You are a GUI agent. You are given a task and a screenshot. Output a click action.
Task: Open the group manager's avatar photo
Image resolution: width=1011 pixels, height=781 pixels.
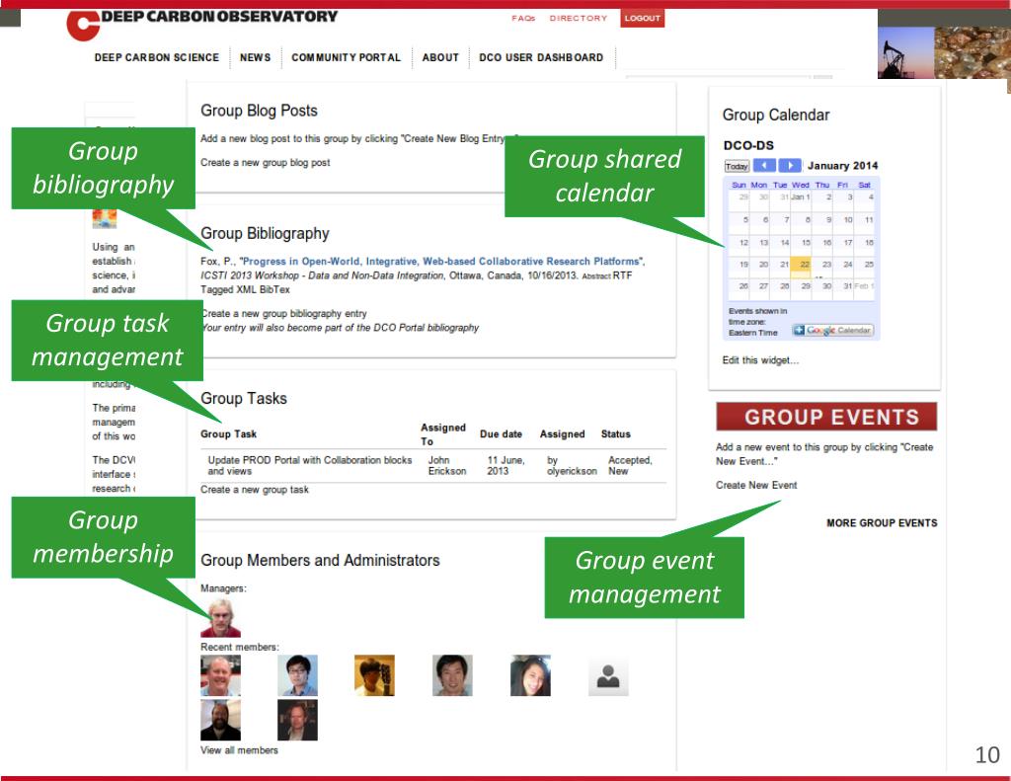220,617
